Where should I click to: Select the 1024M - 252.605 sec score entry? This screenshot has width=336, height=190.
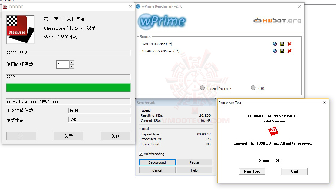[161, 51]
